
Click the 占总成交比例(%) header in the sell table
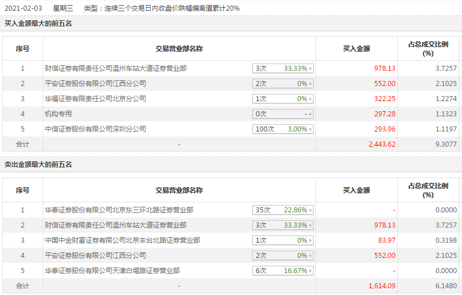pos(428,190)
